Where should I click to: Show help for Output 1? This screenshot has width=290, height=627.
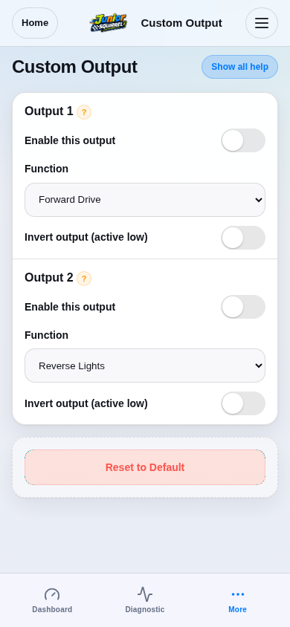[x=84, y=112]
